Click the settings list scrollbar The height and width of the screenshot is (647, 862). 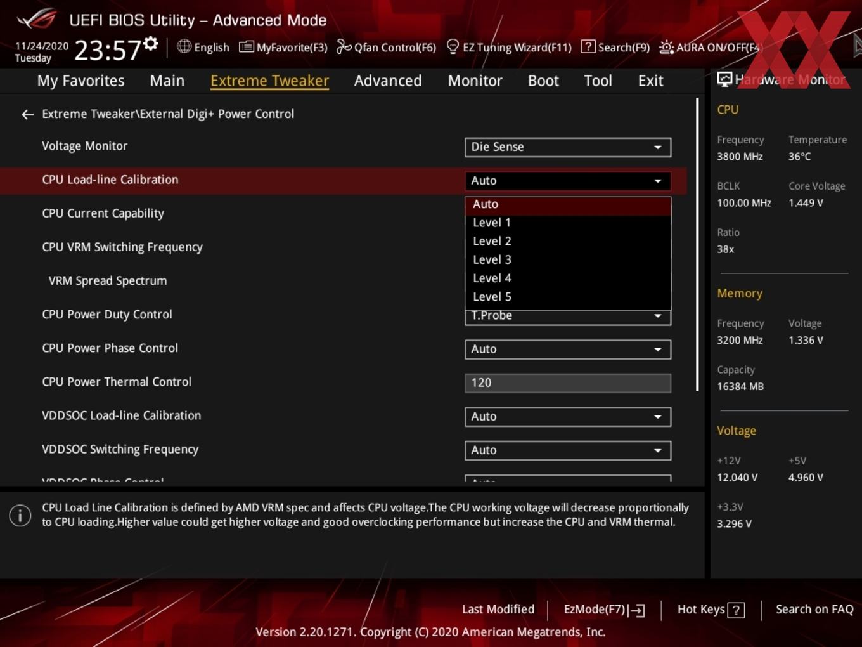point(697,244)
